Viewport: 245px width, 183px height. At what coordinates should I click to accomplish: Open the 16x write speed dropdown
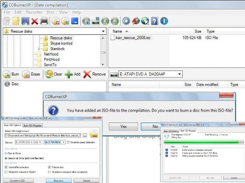pyautogui.click(x=64, y=142)
